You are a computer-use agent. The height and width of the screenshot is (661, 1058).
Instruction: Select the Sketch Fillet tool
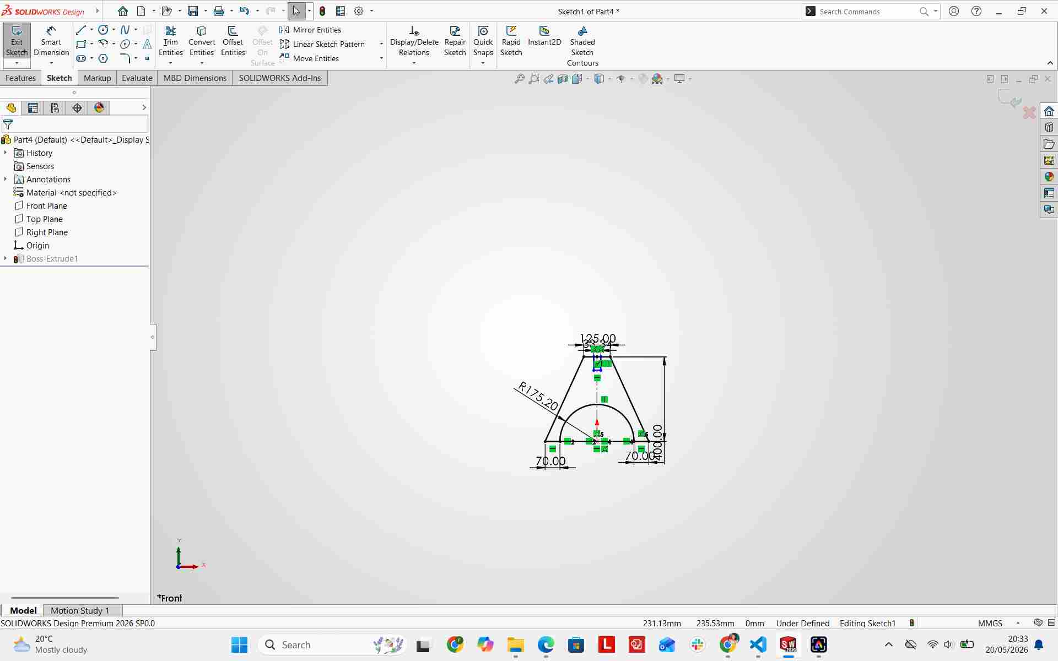click(x=125, y=58)
